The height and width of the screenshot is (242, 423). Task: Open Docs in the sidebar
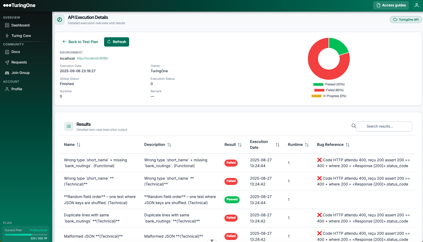(x=16, y=52)
